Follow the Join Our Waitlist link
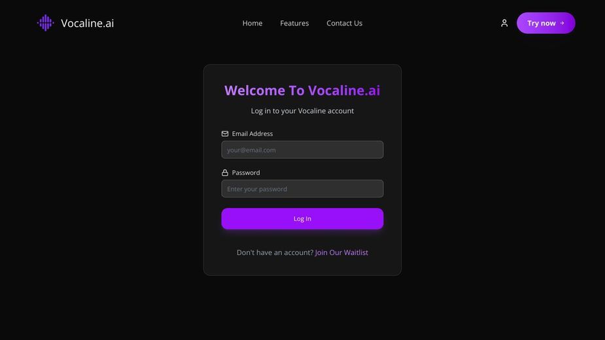The image size is (605, 340). click(341, 252)
